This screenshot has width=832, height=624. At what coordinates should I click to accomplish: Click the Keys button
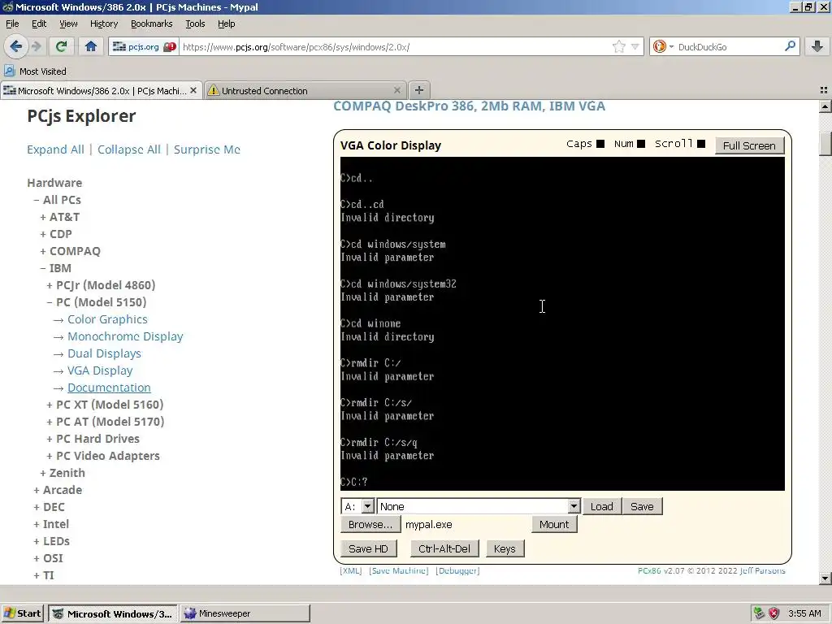[x=505, y=548]
